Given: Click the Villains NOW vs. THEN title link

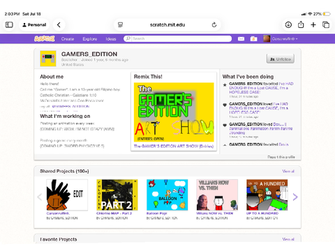Looking at the screenshot, I should tap(214, 213).
